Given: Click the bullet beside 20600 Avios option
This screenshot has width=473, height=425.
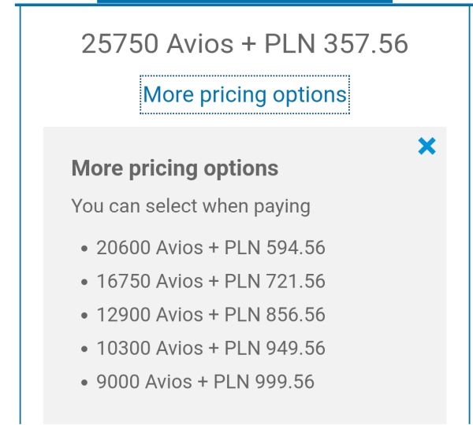Looking at the screenshot, I should pyautogui.click(x=84, y=249).
